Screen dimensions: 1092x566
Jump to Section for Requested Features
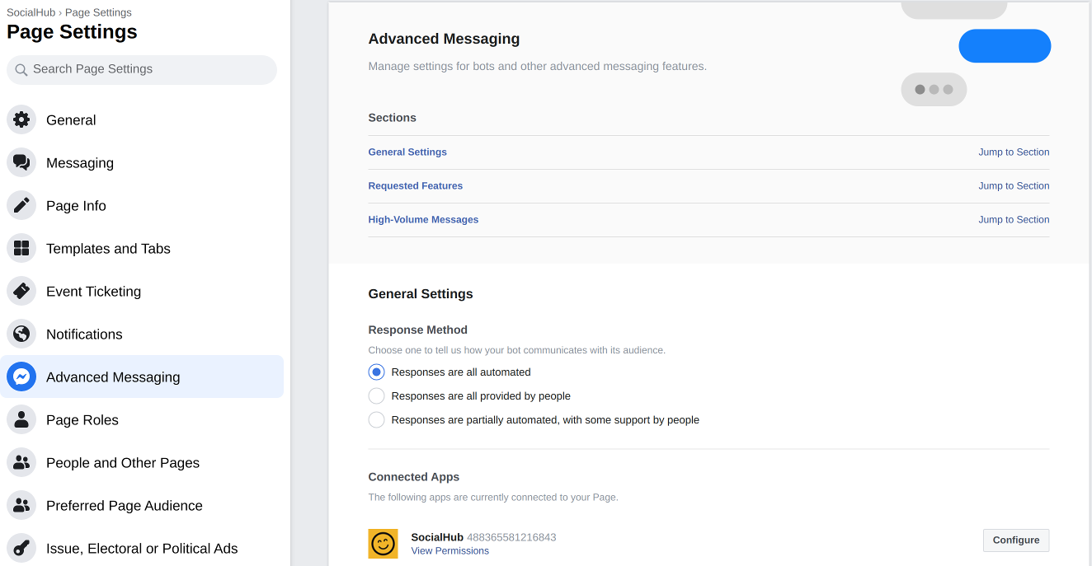pyautogui.click(x=1013, y=186)
